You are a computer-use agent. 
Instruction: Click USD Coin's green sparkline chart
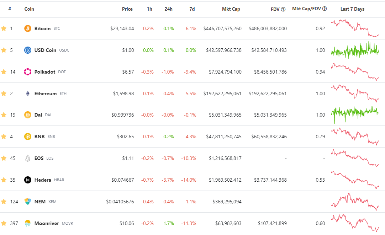coord(355,50)
